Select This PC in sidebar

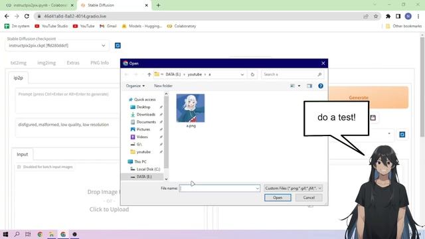click(137, 161)
